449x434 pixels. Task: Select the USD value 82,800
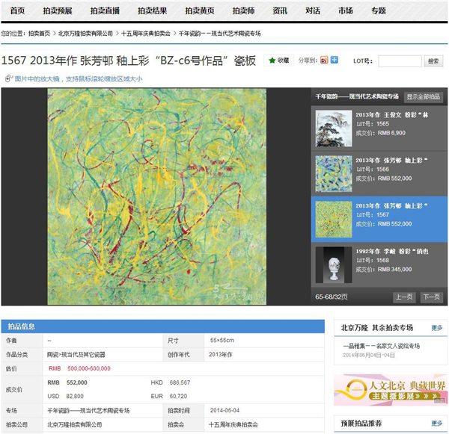(x=75, y=396)
